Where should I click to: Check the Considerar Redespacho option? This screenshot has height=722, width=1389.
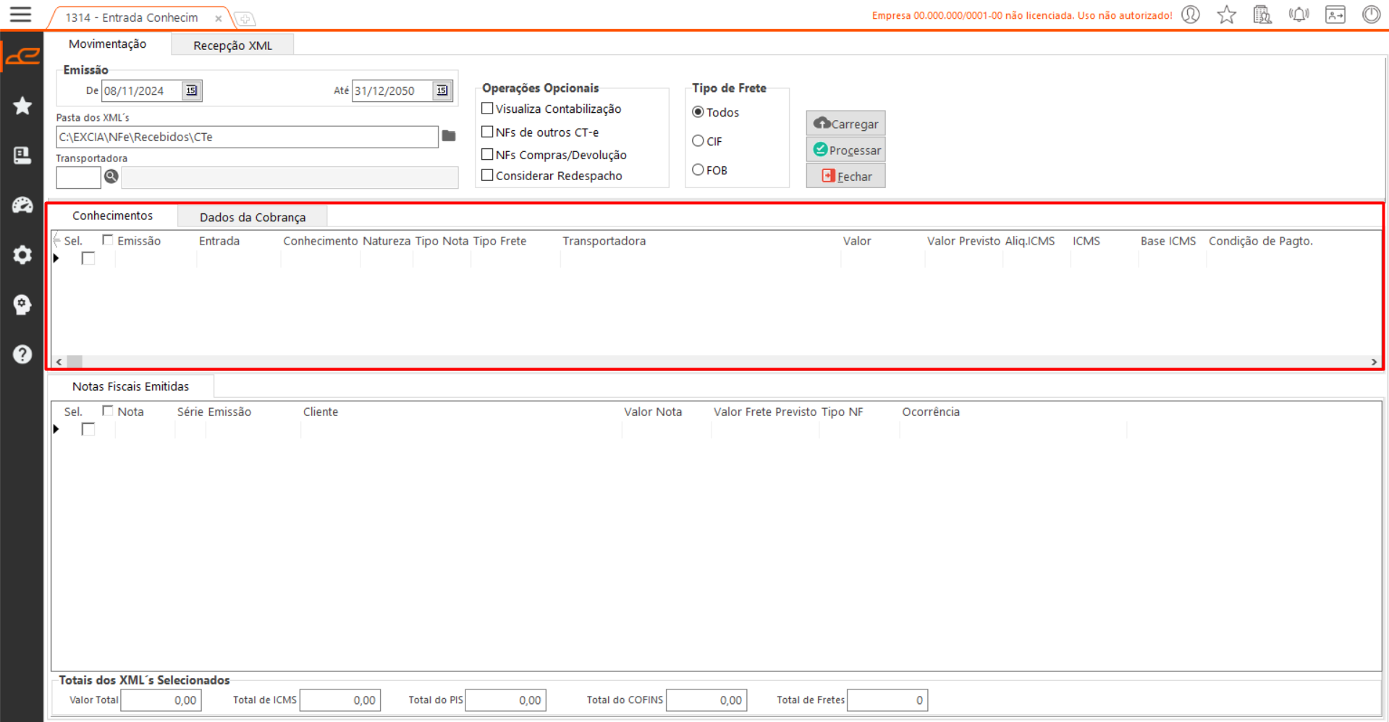488,175
